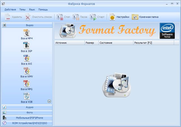This screenshot has width=181, height=127.
Task: Click the scroll-down arrow in video list
Action: coord(49,101)
